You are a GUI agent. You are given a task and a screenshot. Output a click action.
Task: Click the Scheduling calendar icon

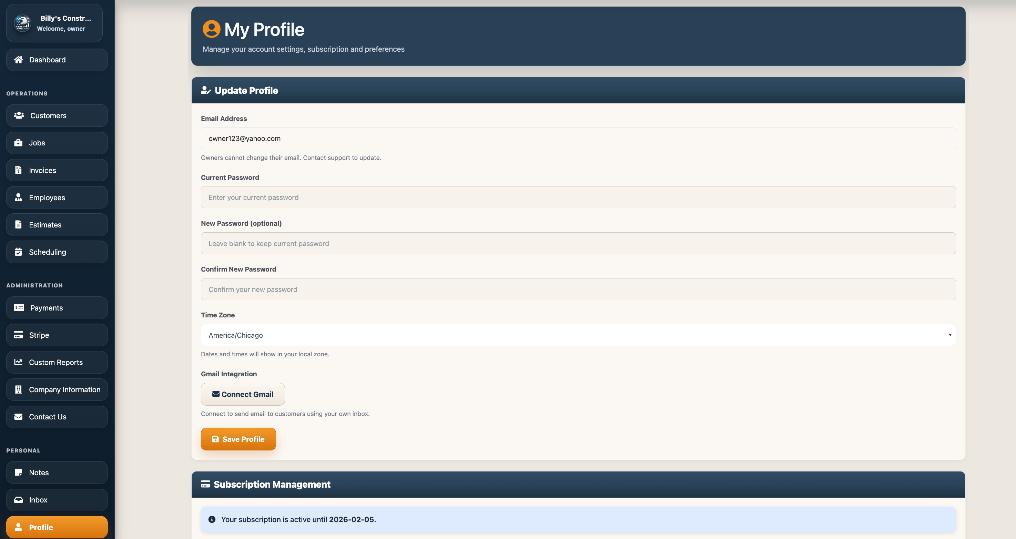point(18,252)
